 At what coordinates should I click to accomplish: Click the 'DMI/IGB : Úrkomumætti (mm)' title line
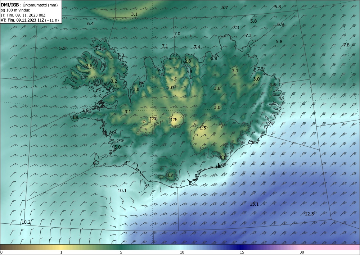pyautogui.click(x=29, y=5)
